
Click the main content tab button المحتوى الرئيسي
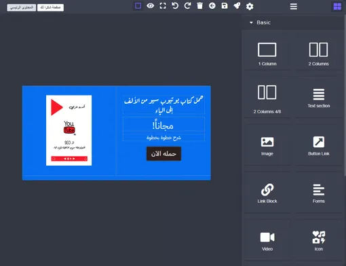tap(22, 7)
